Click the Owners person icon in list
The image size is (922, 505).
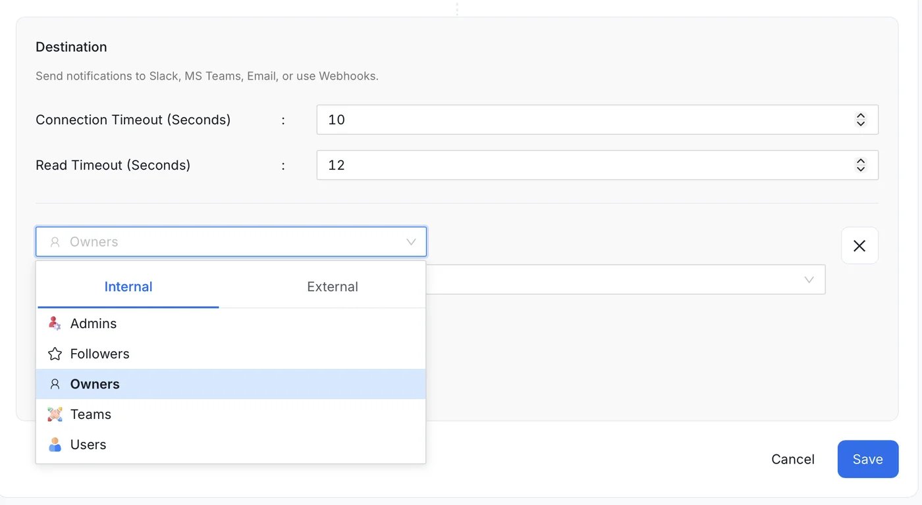click(x=55, y=384)
